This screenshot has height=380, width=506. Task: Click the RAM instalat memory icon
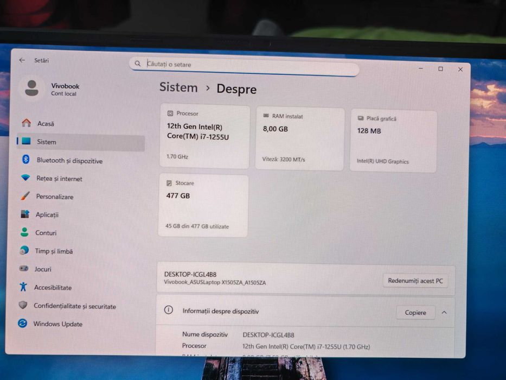point(266,116)
